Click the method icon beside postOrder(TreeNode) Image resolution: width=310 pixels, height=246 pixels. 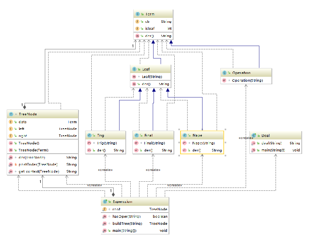11,164
